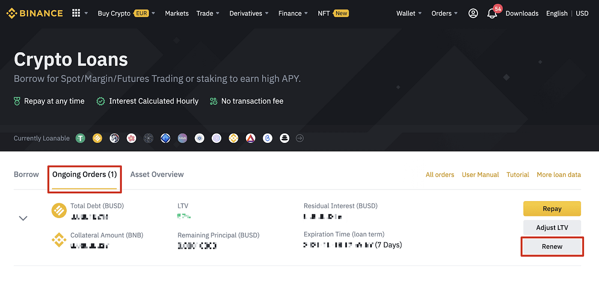This screenshot has width=599, height=288.
Task: Click the Renew button
Action: click(x=552, y=246)
